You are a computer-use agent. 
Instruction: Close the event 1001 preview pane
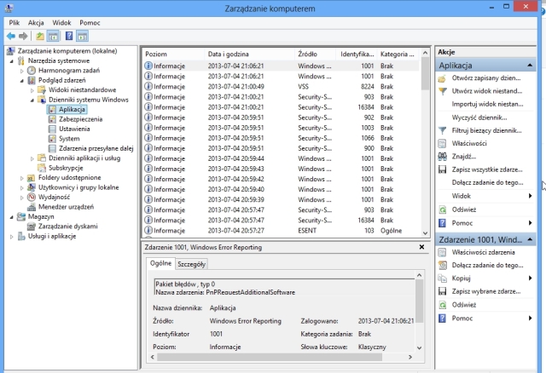[x=421, y=247]
